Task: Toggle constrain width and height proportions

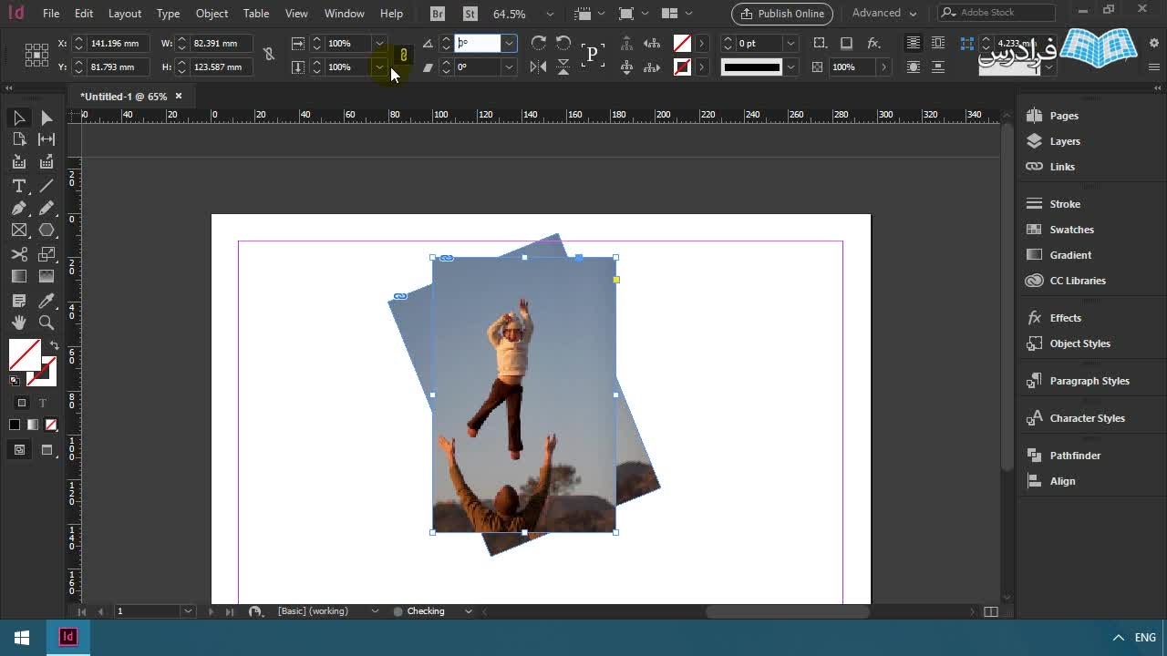Action: point(269,55)
